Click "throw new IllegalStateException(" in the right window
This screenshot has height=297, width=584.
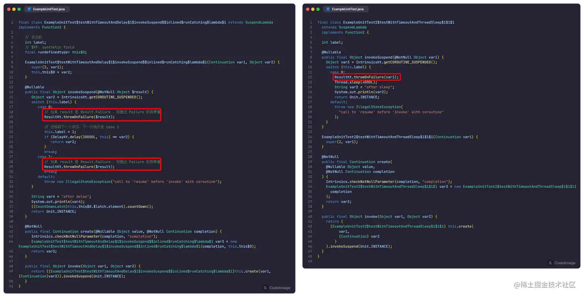point(368,107)
